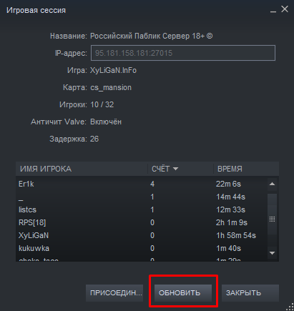
Task: Select the player named underscore
Action: pyautogui.click(x=142, y=197)
